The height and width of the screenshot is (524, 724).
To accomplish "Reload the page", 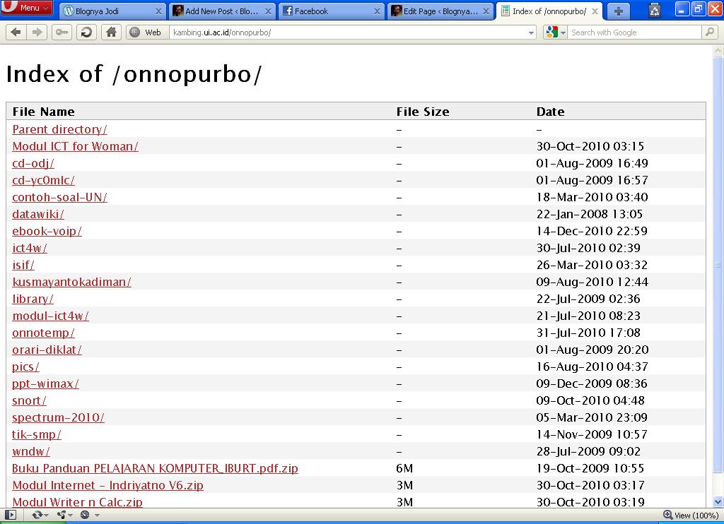I will (x=86, y=32).
